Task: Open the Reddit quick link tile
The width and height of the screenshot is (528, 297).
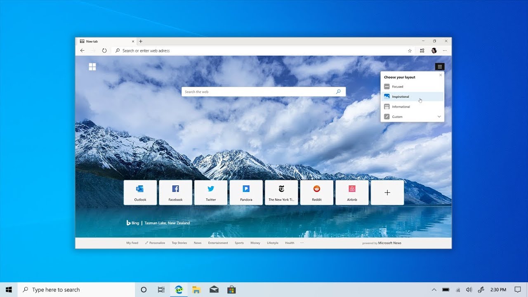Action: (316, 192)
